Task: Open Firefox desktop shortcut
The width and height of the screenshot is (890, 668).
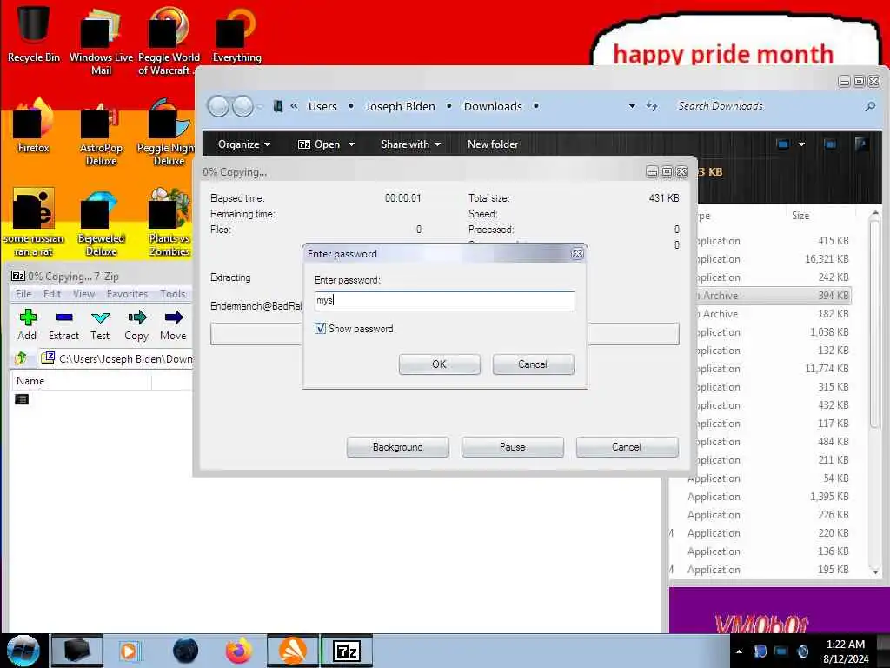Action: [33, 125]
